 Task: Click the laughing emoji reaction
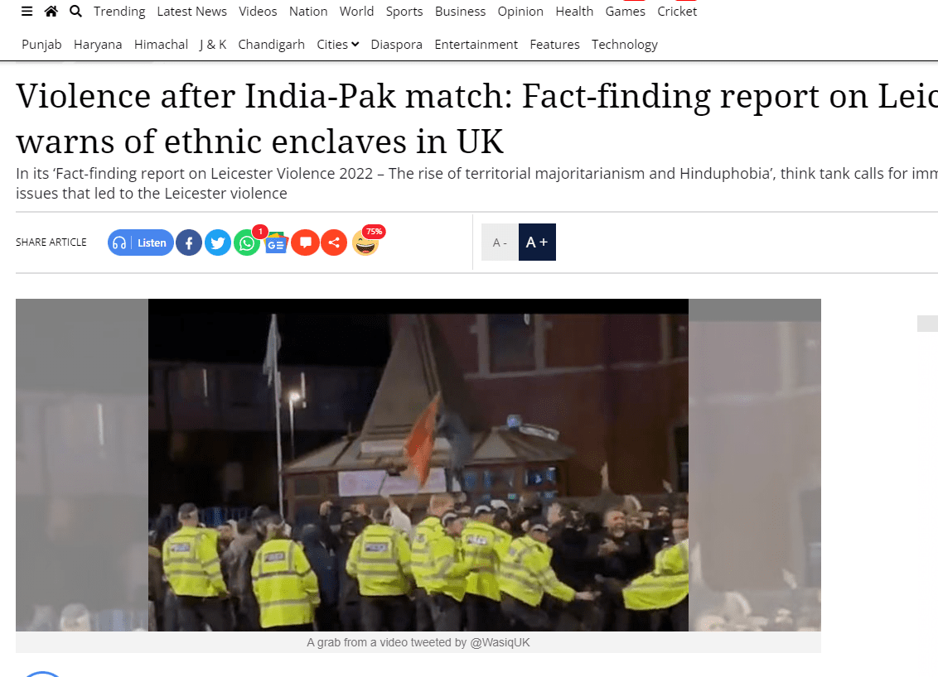coord(365,242)
